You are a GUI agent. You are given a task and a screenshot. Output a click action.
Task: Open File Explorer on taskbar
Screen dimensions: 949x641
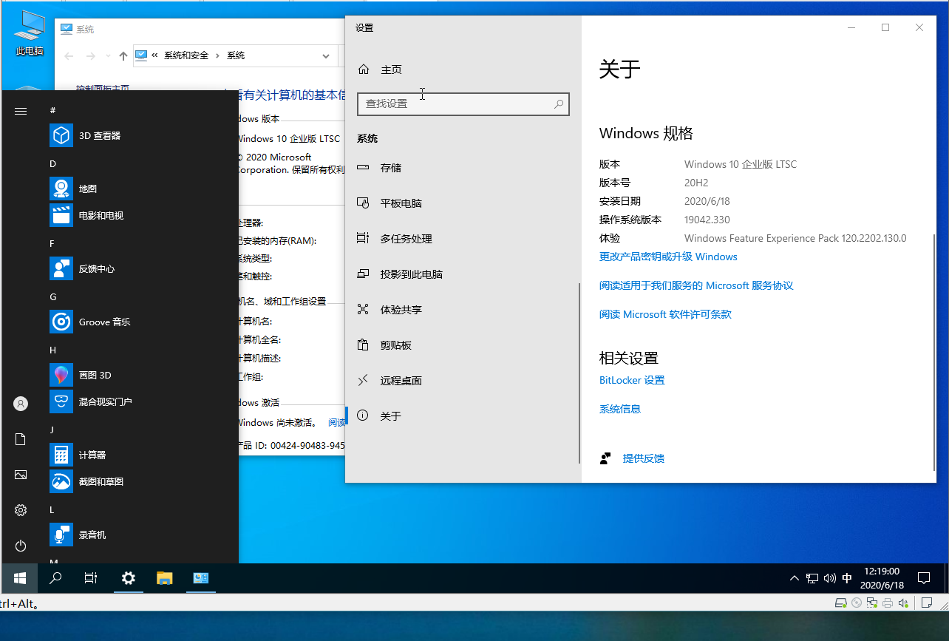[164, 578]
